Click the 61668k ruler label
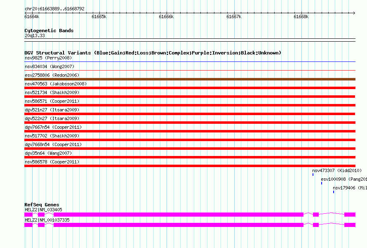The image size is (367, 248). [301, 17]
